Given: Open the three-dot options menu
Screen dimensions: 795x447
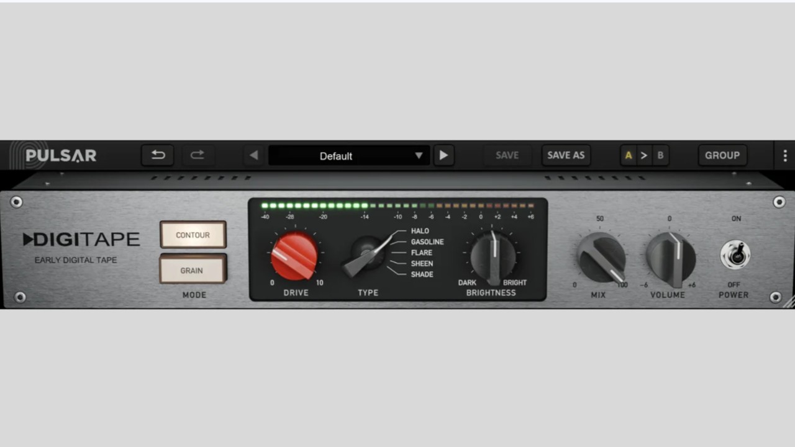Looking at the screenshot, I should point(785,156).
